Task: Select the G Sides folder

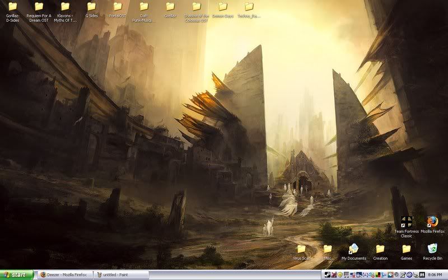Action: [x=91, y=7]
